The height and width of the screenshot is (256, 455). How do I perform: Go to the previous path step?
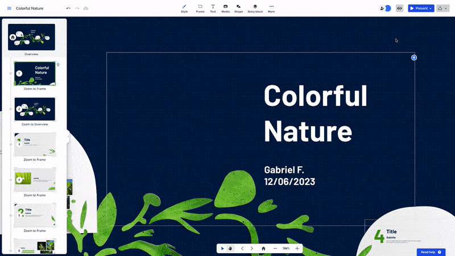[242, 249]
